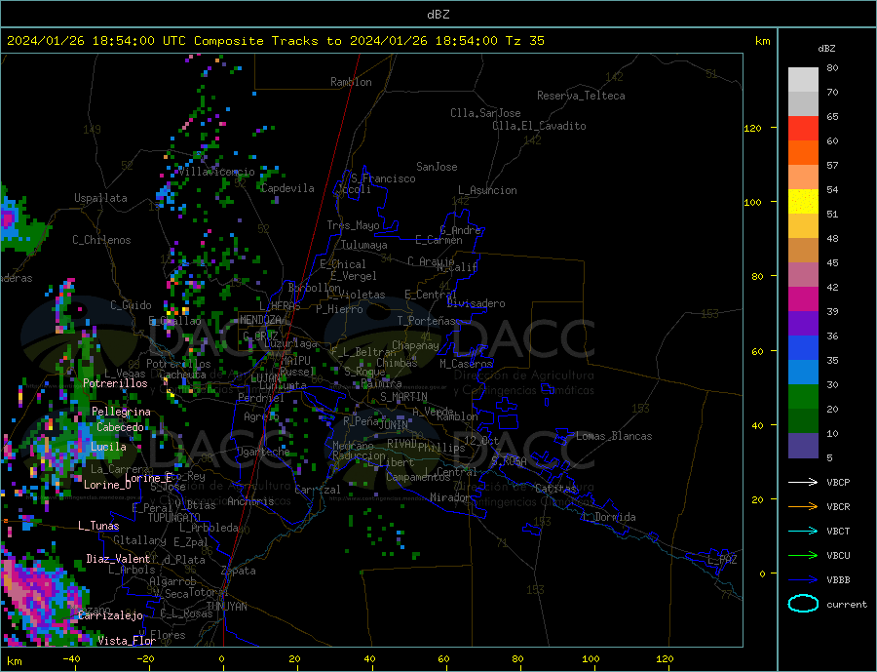The width and height of the screenshot is (877, 672).
Task: Click the 'C_Chilenos' map label
Action: [101, 240]
